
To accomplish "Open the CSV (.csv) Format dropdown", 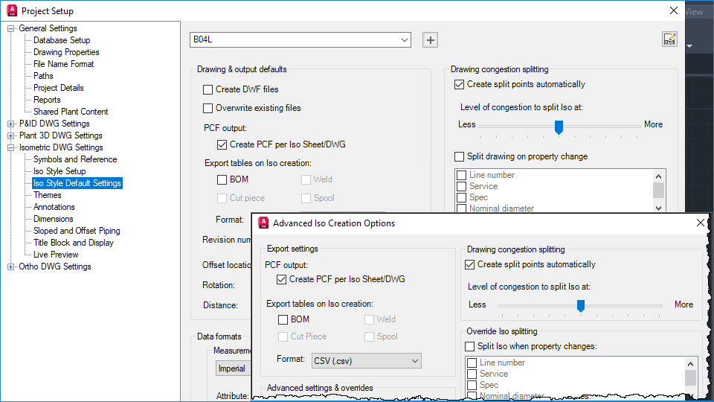I will 367,360.
